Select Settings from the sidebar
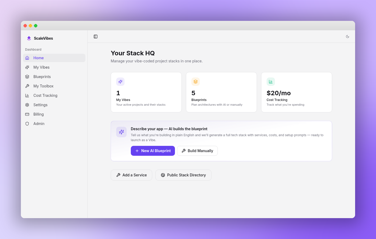The image size is (376, 239). 40,105
